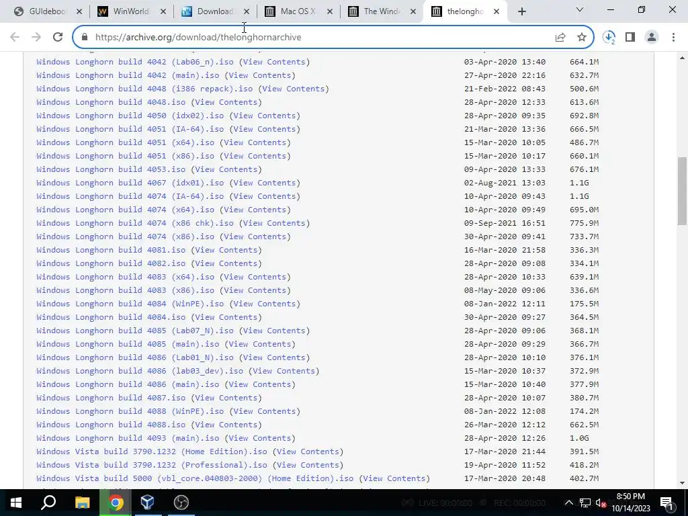
Task: Download Longhorn build 4088 (WinPE).iso
Action: coord(130,411)
